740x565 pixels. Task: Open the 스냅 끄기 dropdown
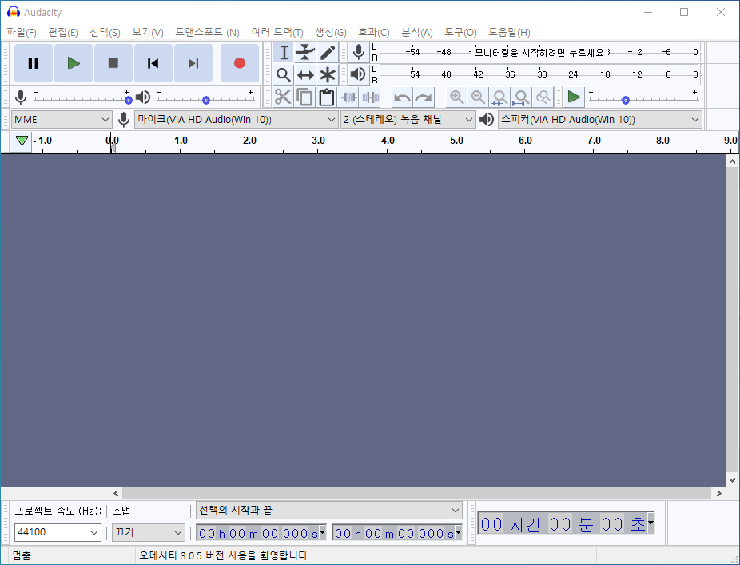pos(148,532)
